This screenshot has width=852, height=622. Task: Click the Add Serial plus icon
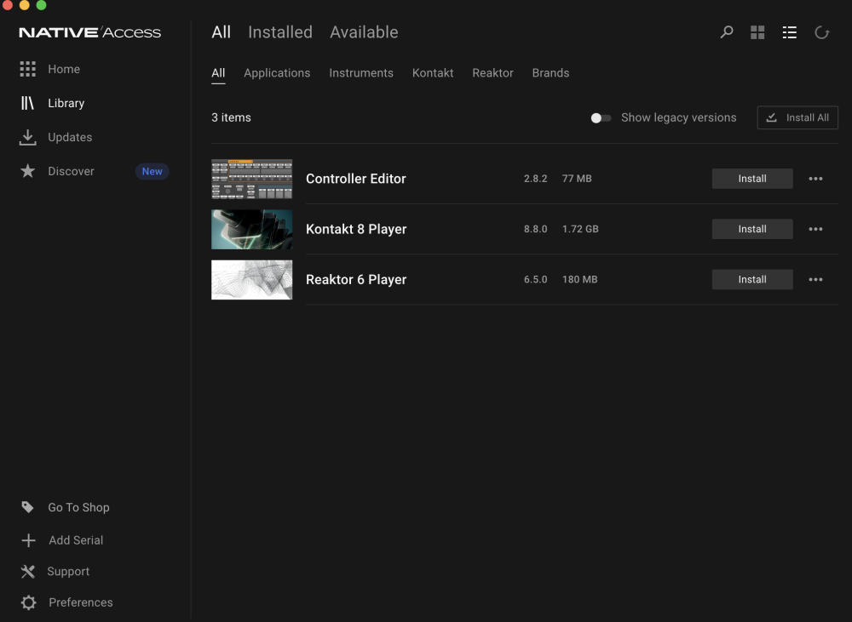[28, 540]
